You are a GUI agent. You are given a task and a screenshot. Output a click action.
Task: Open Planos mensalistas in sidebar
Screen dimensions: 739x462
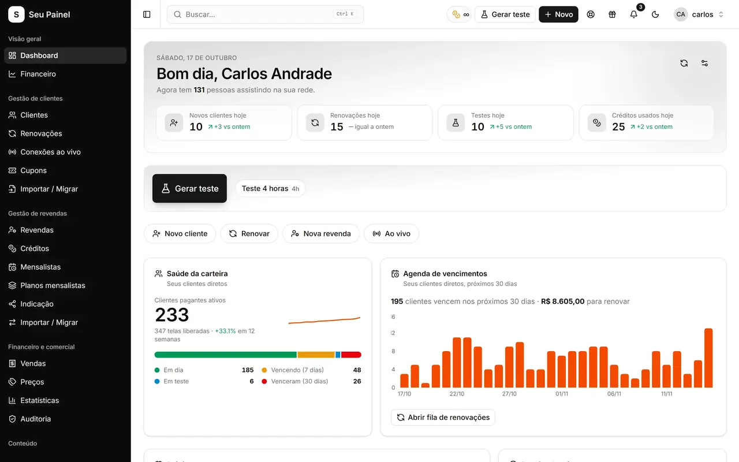[65, 285]
